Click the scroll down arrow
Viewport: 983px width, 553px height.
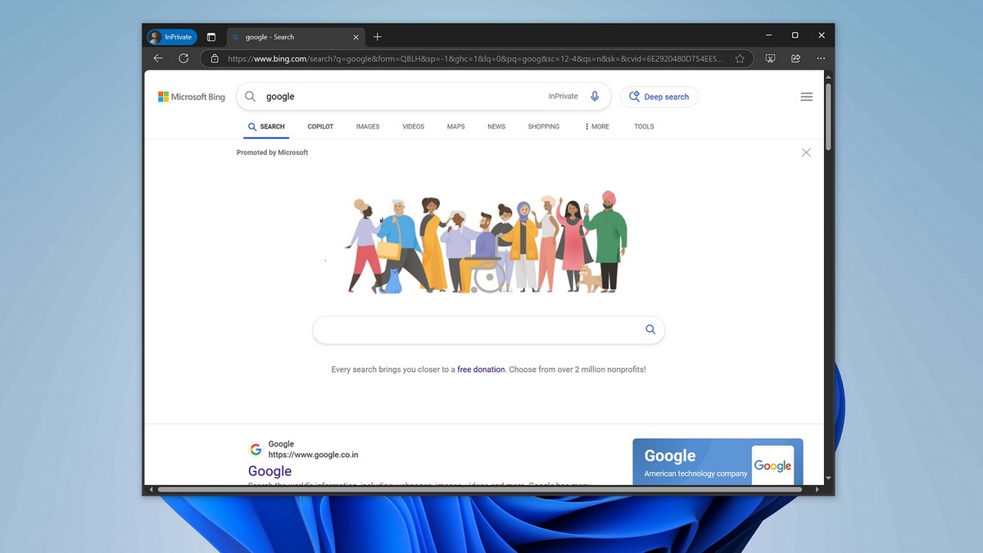coord(827,478)
